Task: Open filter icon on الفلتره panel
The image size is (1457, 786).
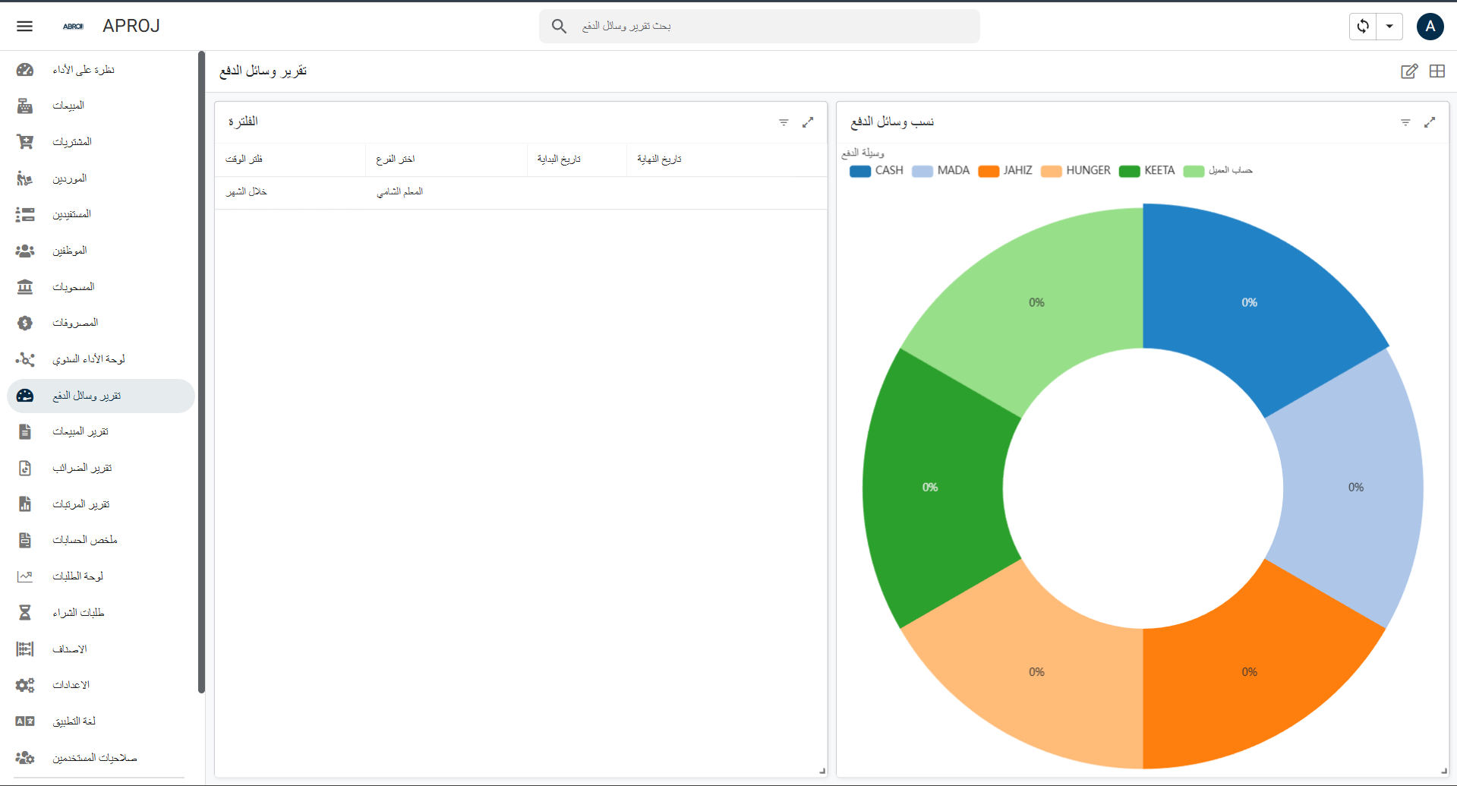Action: pyautogui.click(x=784, y=122)
